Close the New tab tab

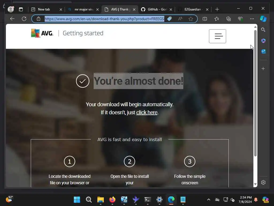tap(61, 9)
